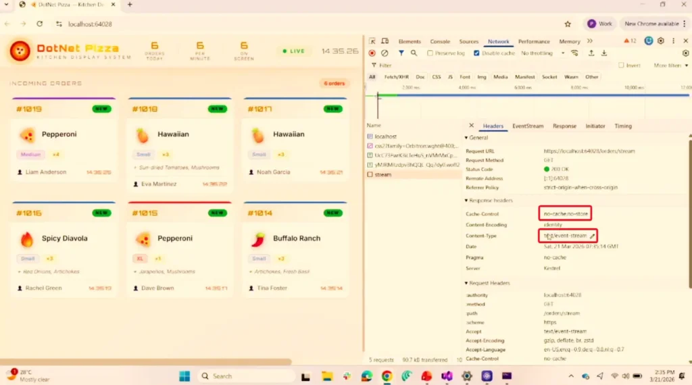Toggle the device toolbar icon

(x=385, y=41)
